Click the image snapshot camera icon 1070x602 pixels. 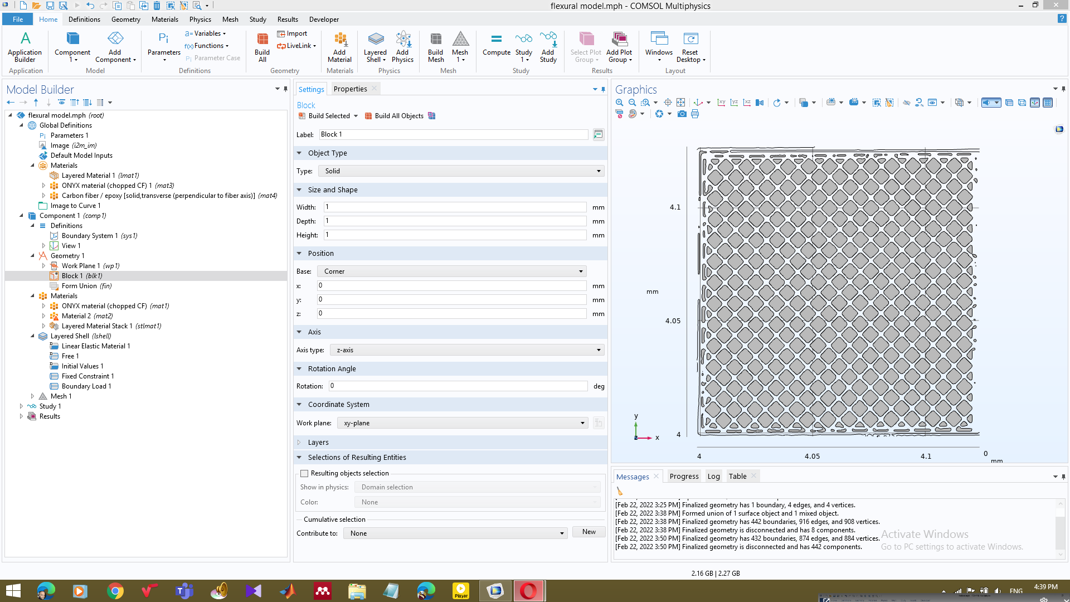[682, 114]
